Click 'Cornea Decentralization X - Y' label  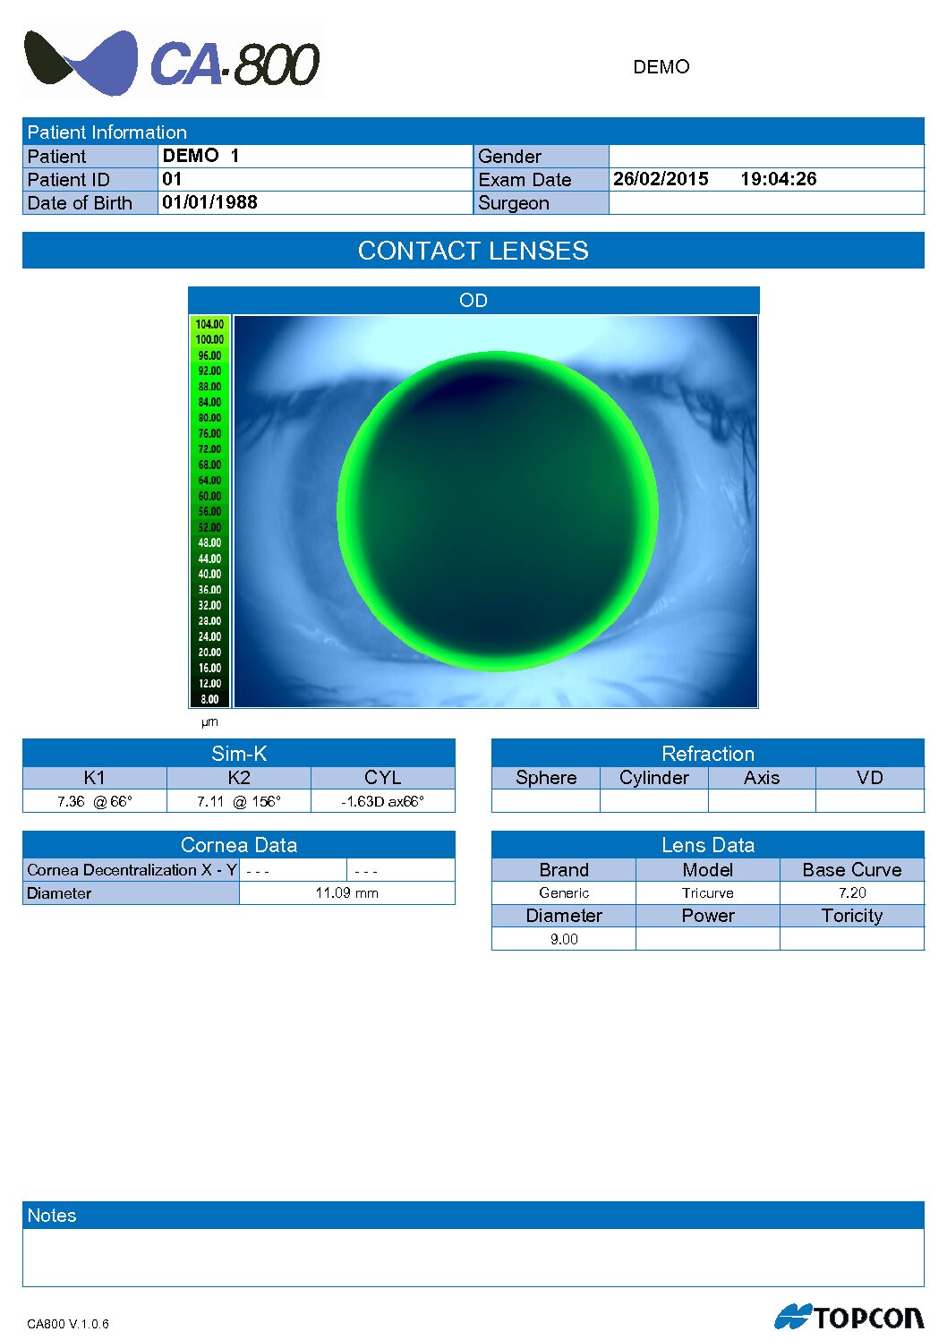pyautogui.click(x=132, y=870)
